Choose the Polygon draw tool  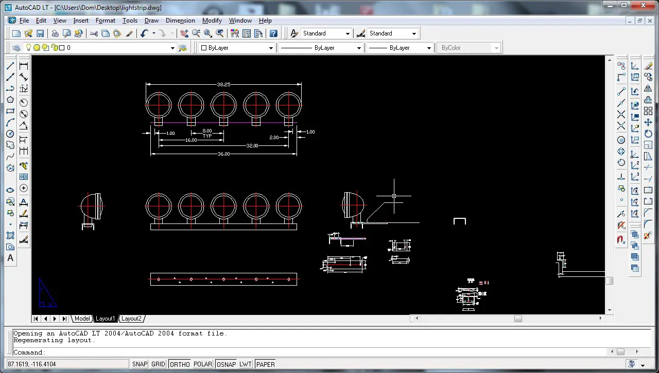pos(10,100)
